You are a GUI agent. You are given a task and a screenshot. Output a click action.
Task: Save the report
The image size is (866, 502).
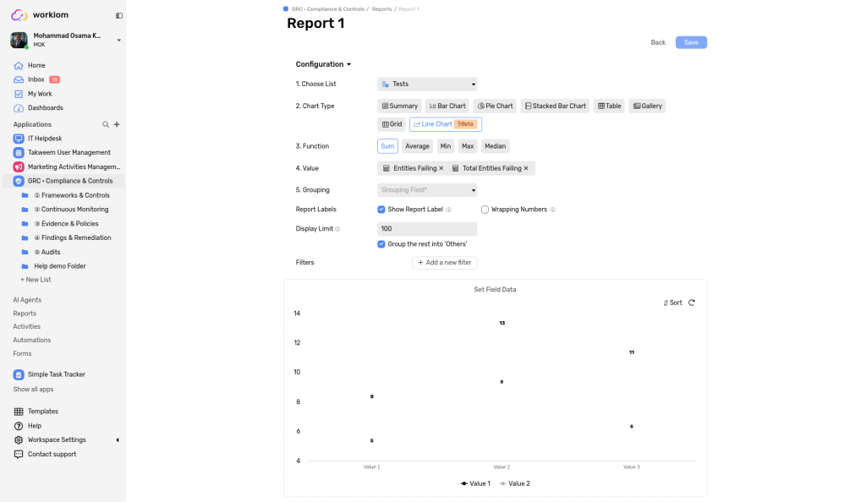tap(691, 42)
